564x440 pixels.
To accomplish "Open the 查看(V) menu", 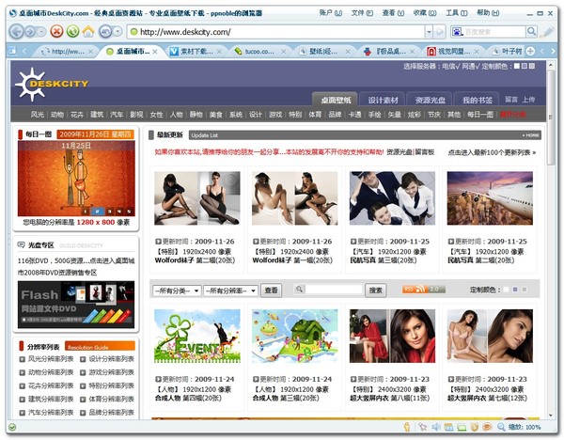I will coord(393,13).
